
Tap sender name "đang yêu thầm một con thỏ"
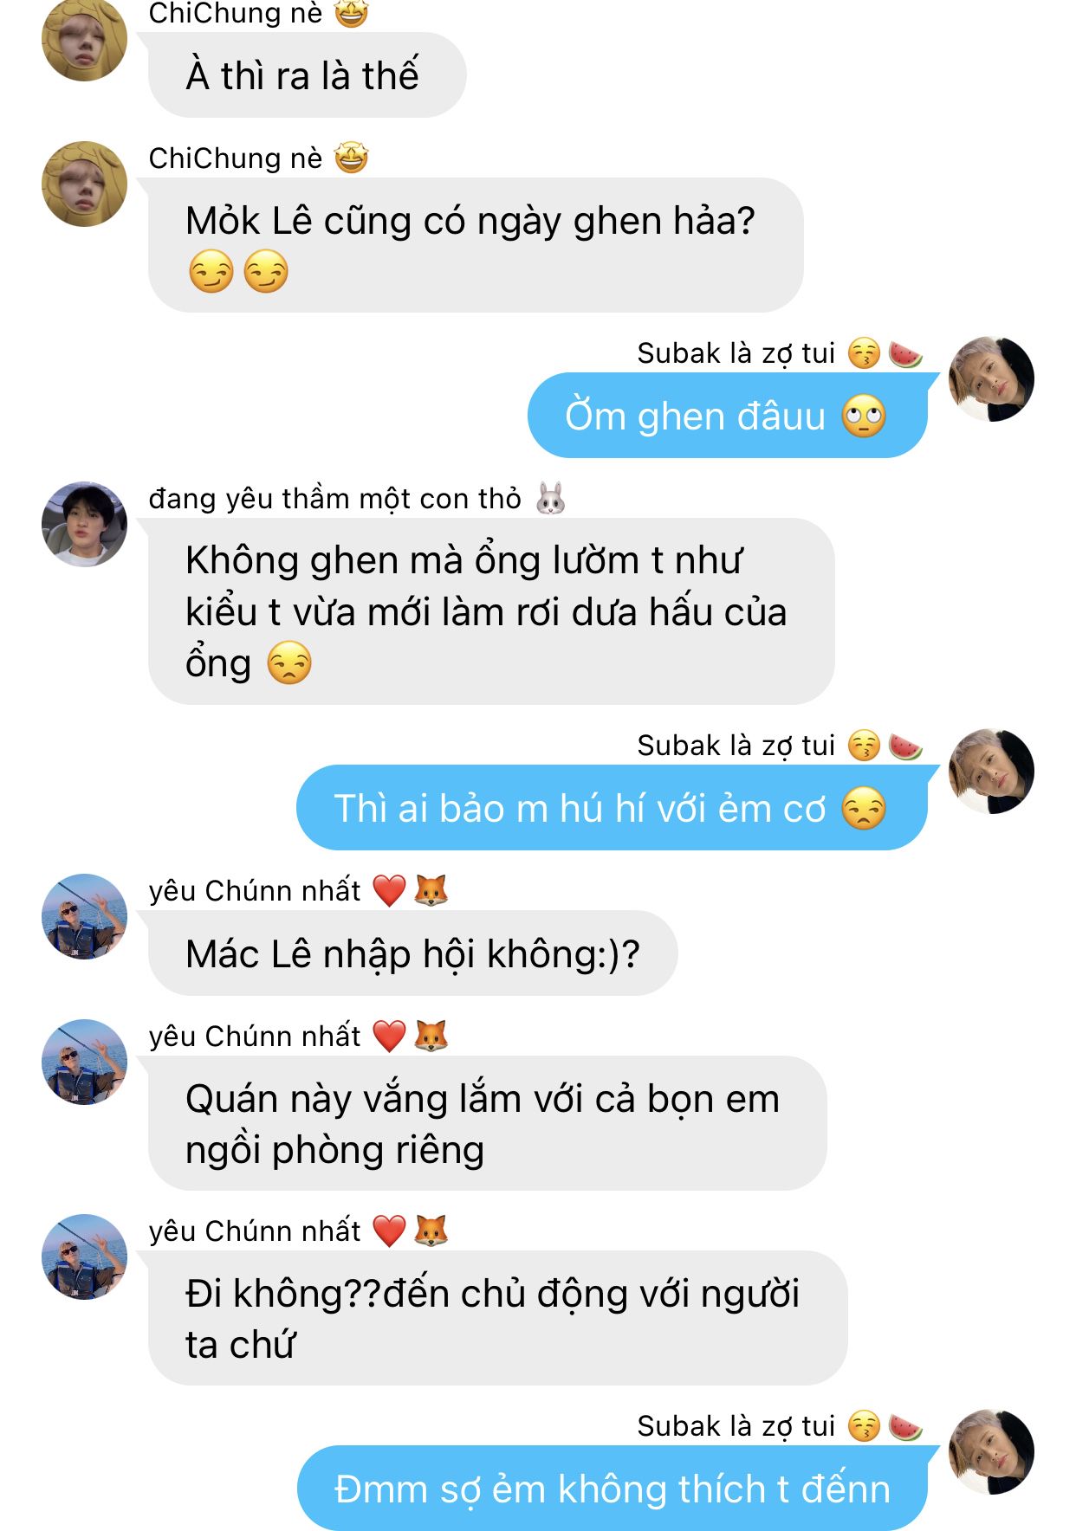point(334,499)
